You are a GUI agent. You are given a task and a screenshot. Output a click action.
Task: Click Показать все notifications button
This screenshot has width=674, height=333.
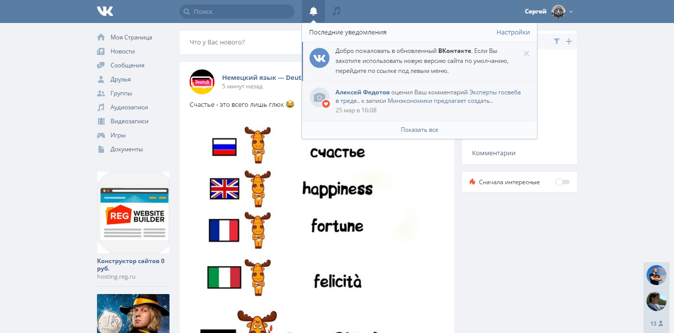coord(419,130)
